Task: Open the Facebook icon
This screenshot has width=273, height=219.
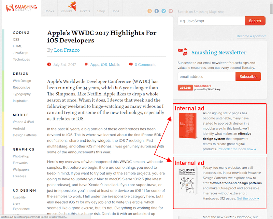Action: [x=157, y=11]
